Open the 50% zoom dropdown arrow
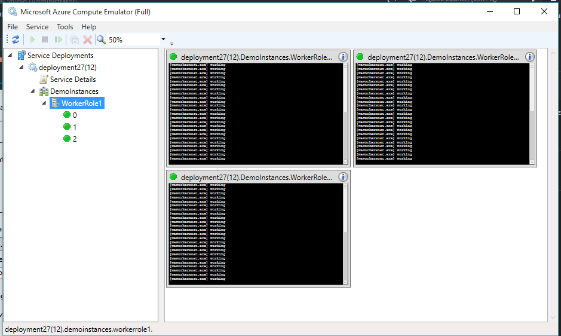The width and height of the screenshot is (561, 336). (163, 39)
